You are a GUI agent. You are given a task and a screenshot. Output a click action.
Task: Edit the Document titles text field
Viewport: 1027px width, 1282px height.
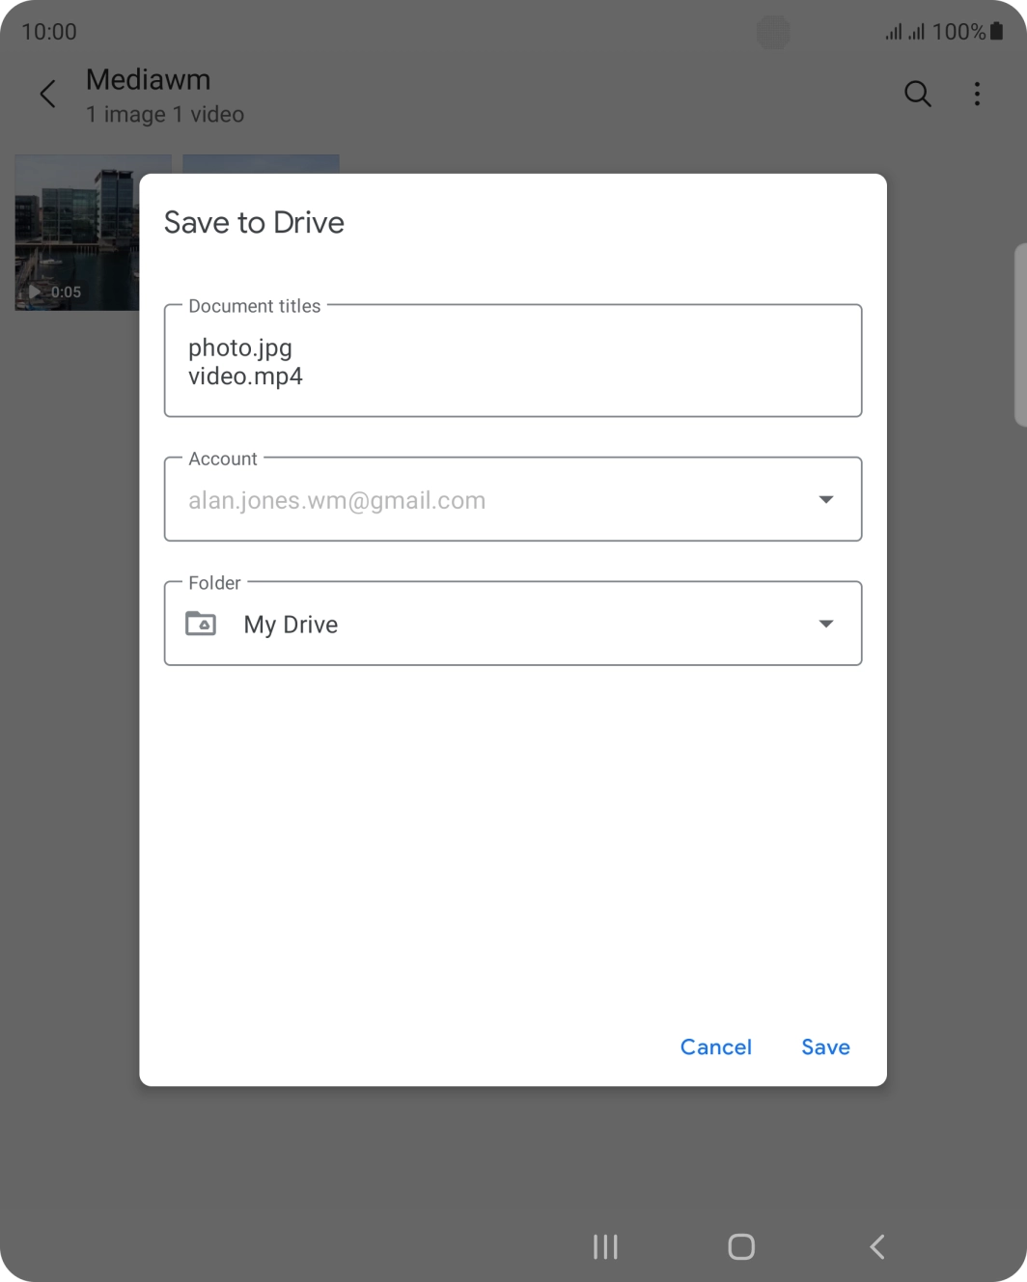point(513,361)
